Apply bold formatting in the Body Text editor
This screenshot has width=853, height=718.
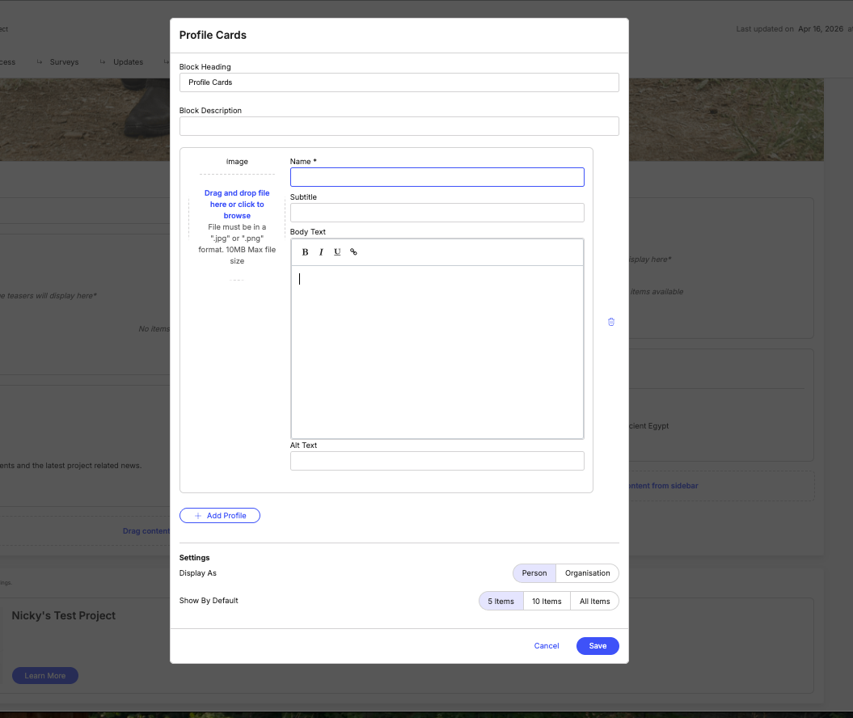[305, 251]
